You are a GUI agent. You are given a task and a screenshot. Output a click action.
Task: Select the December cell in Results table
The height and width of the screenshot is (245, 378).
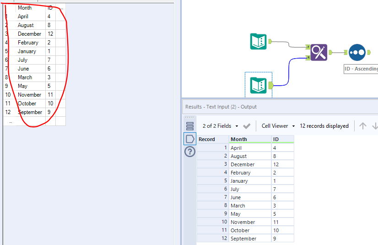[250, 164]
